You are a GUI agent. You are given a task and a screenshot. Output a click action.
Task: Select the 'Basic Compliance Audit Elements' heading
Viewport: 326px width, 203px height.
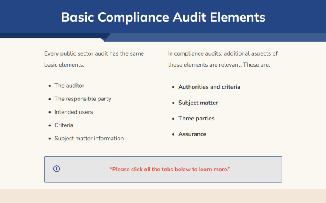163,17
